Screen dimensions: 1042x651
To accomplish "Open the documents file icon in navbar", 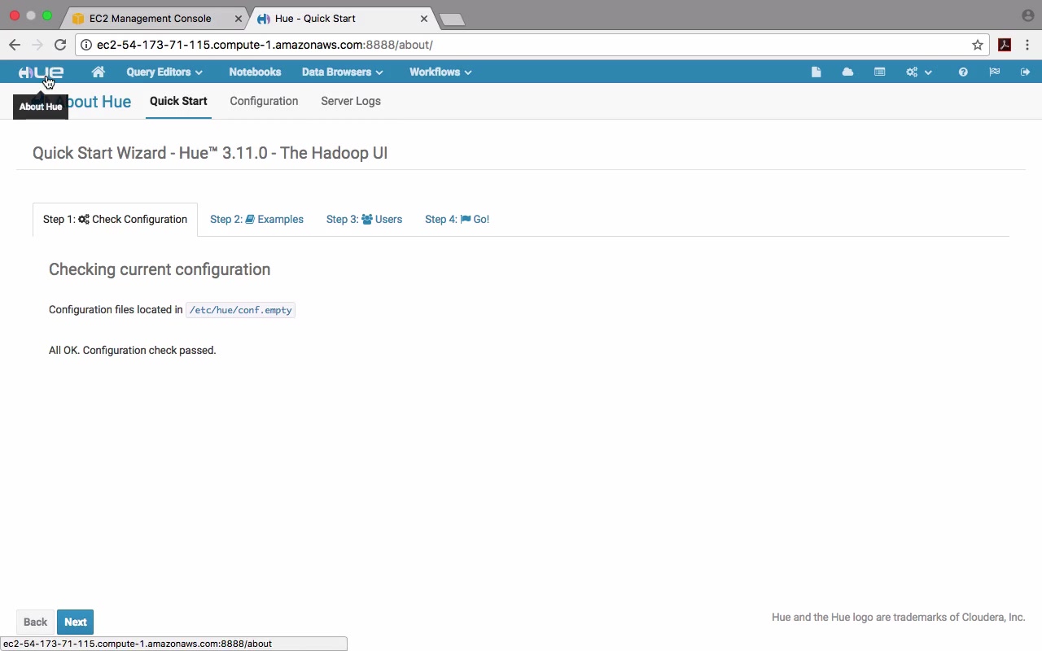I will click(x=816, y=72).
